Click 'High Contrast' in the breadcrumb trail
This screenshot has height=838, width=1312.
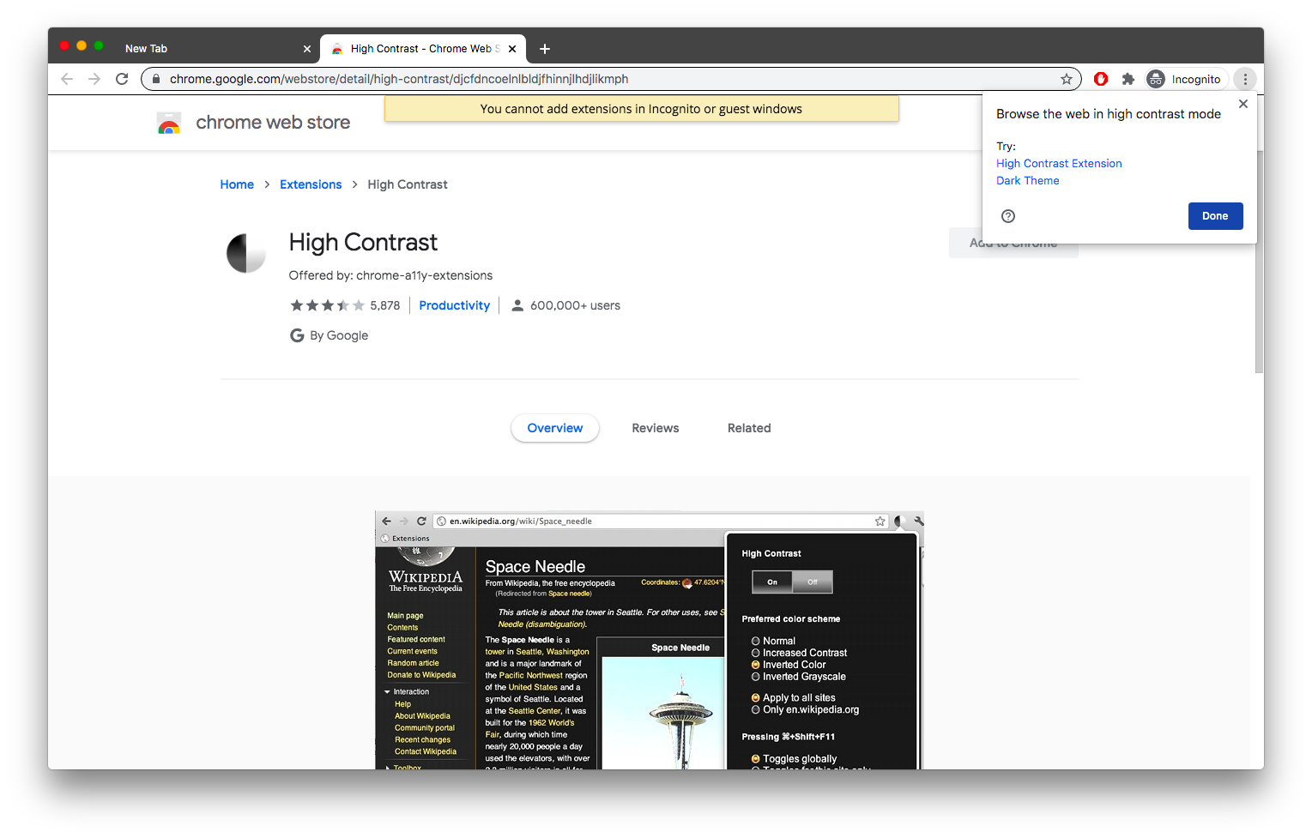point(408,184)
